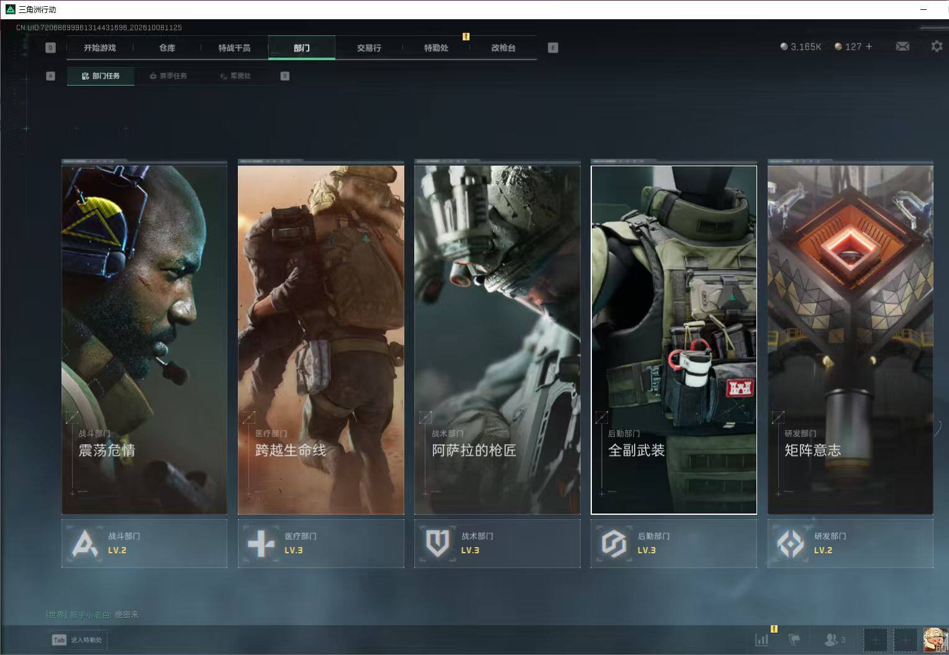949x655 pixels.
Task: Open the 震荡危情 mission card
Action: point(144,339)
